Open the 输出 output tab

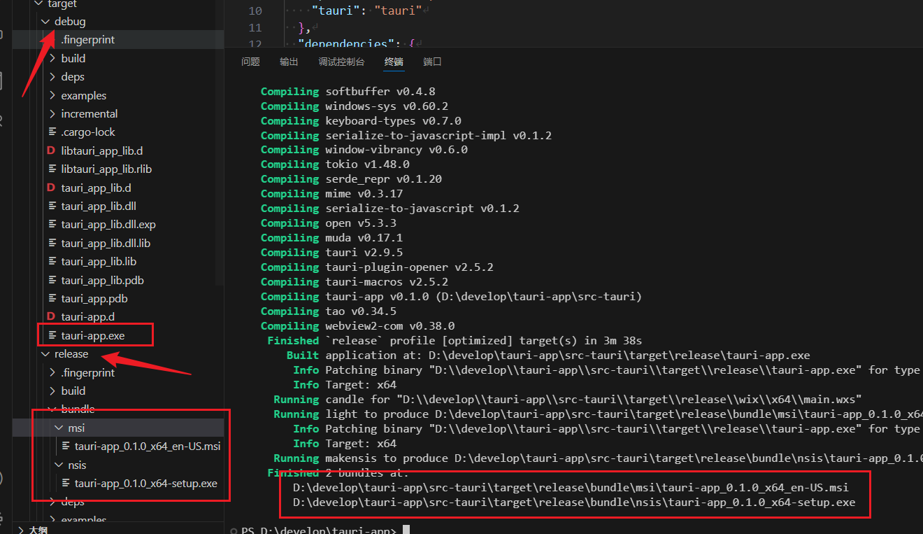coord(289,62)
